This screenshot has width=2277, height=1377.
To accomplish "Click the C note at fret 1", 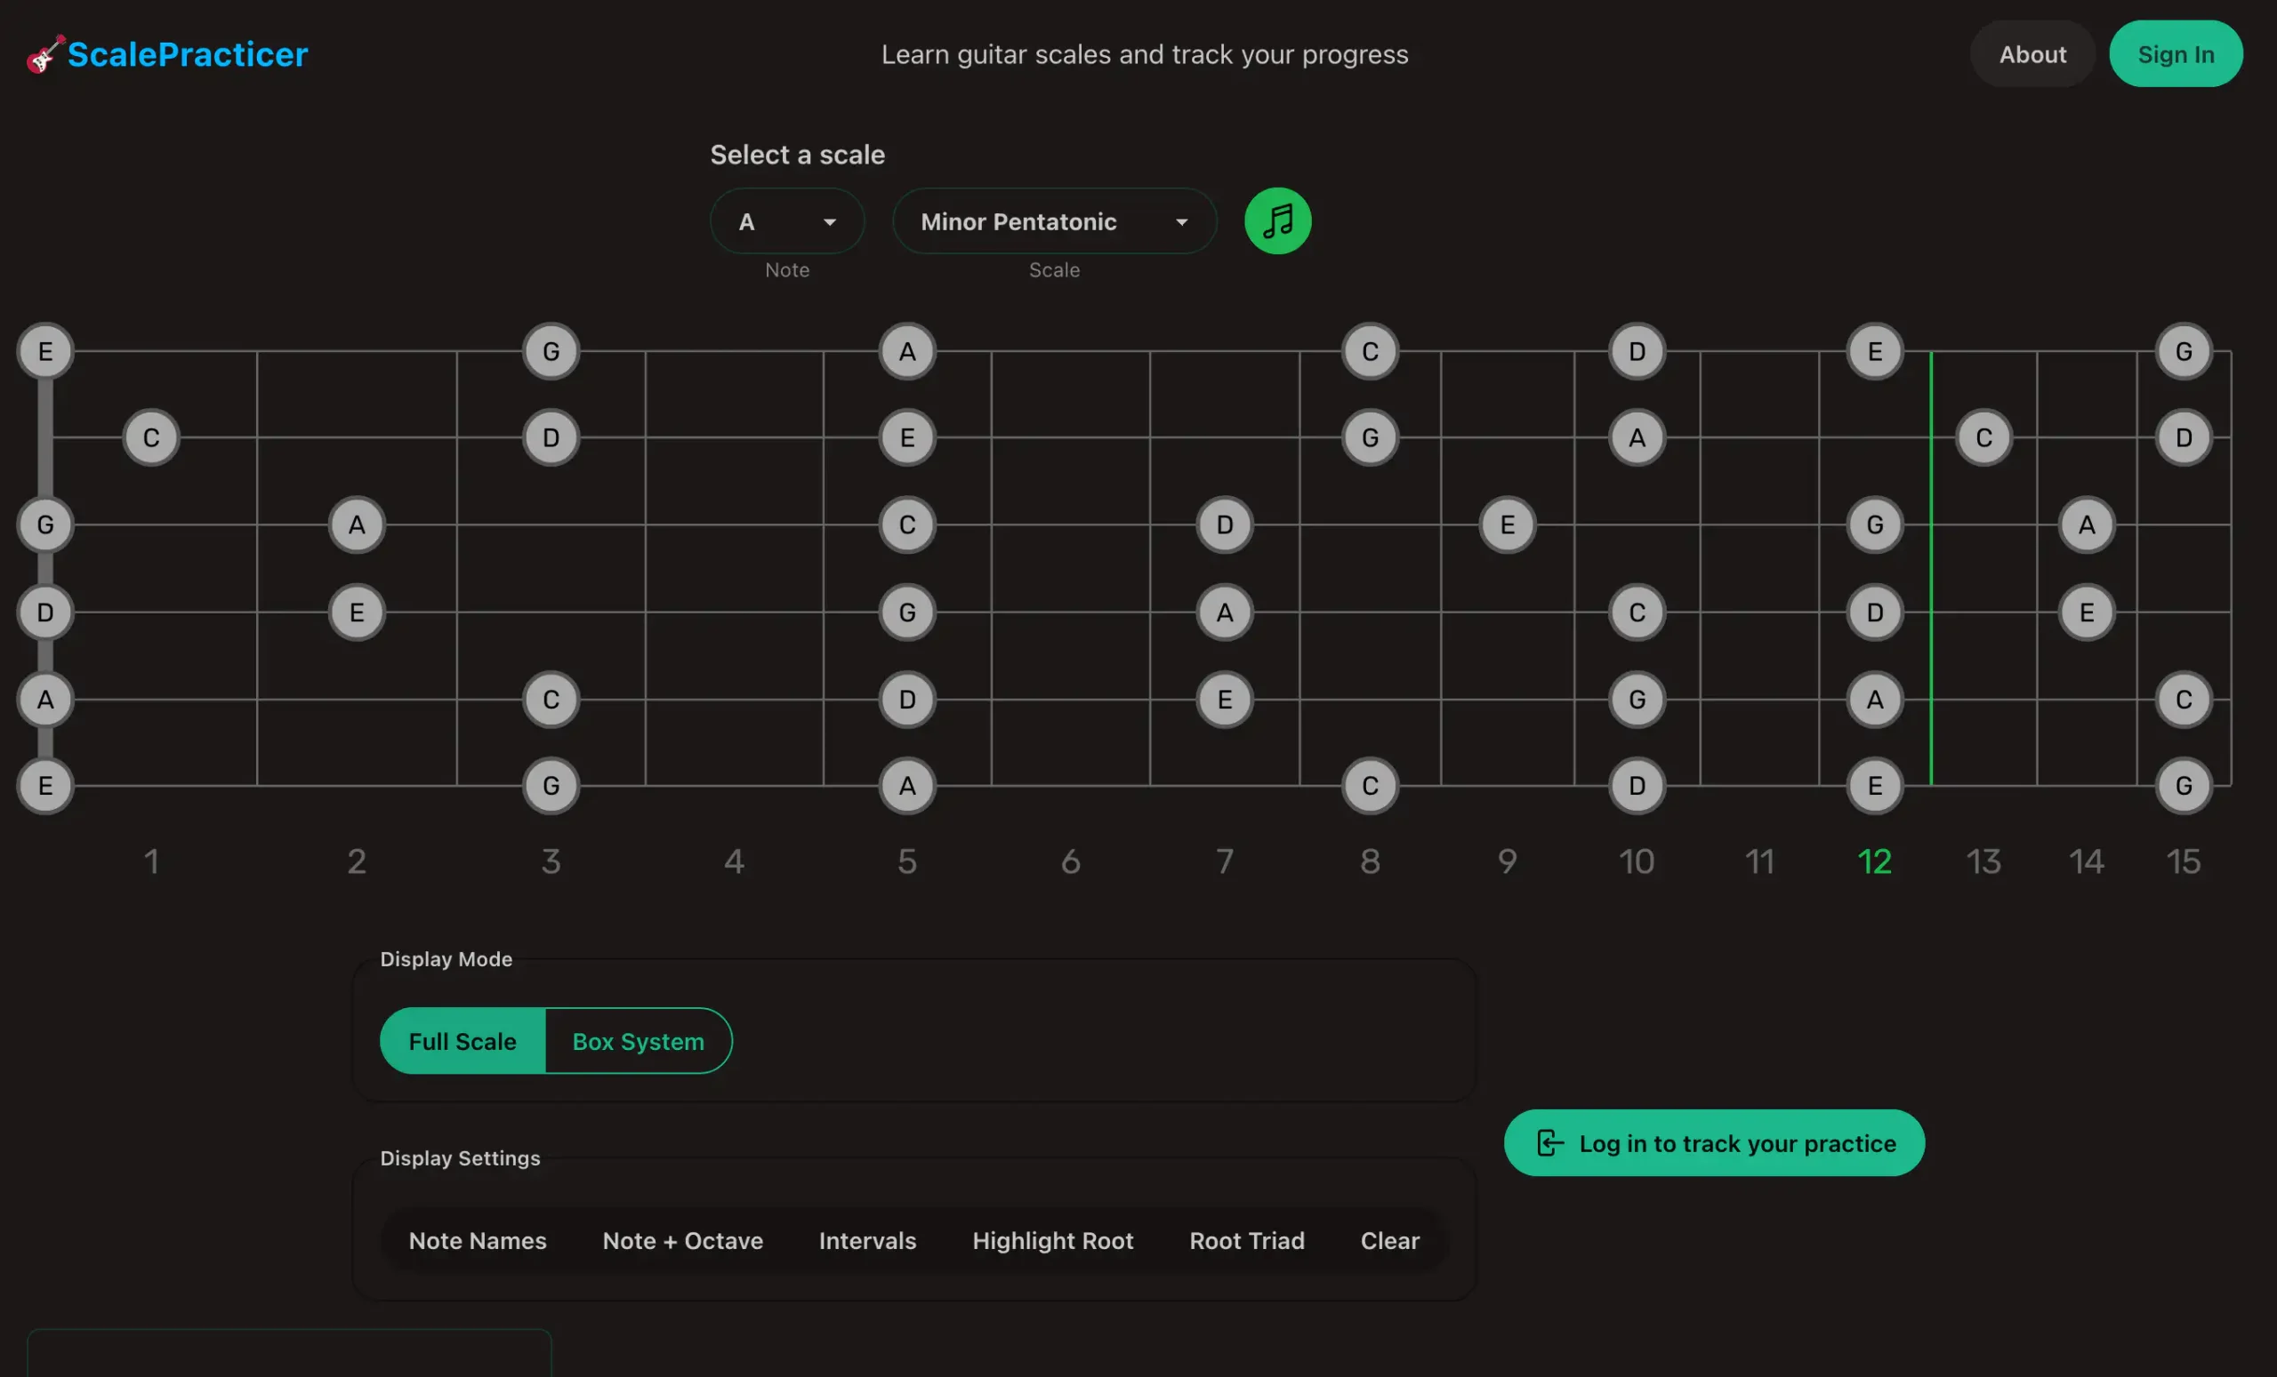I will click(150, 437).
